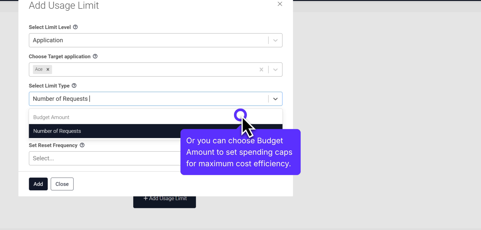Click the help icon next to Select Limit Type
The width and height of the screenshot is (481, 230).
pyautogui.click(x=74, y=85)
